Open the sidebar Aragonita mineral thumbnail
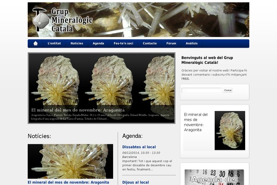277x185 pixels. click(x=230, y=130)
